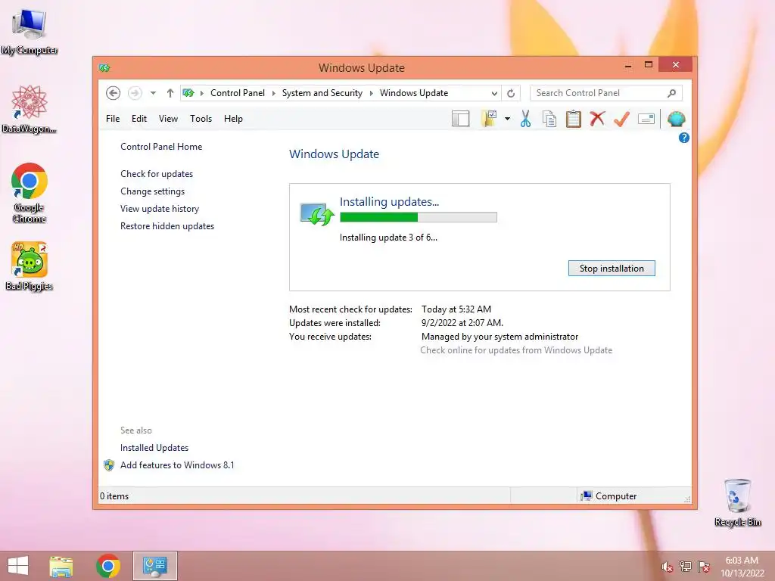
Task: Open the recent locations dropdown arrow
Action: pos(153,93)
